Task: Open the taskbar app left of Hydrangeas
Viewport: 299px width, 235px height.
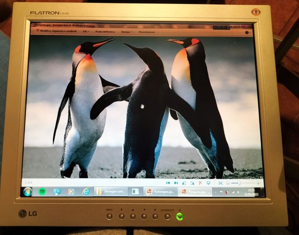Action: (x=135, y=192)
